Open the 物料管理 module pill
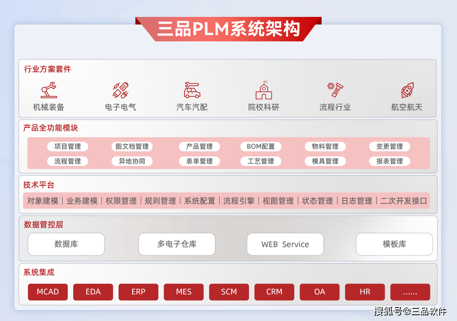Image resolution: width=457 pixels, height=321 pixels. (x=325, y=147)
